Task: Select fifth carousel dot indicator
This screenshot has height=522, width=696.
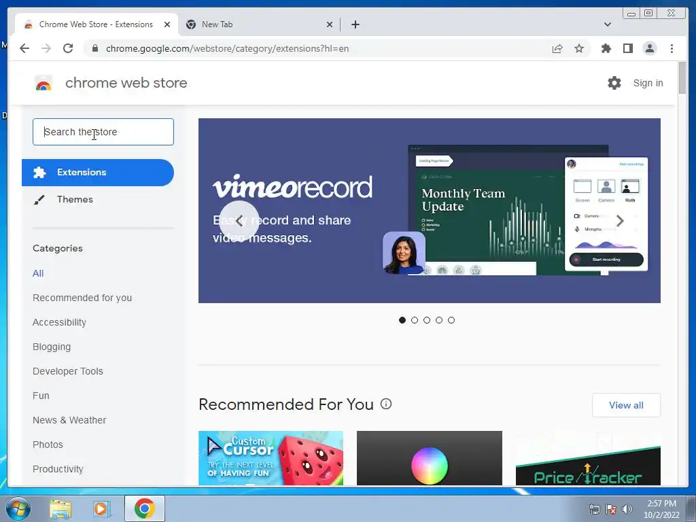Action: (x=451, y=320)
